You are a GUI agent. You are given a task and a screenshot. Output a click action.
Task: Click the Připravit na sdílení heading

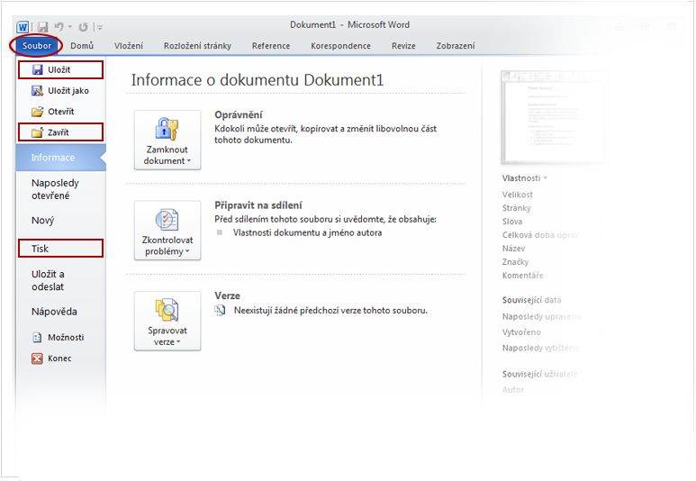coord(258,205)
